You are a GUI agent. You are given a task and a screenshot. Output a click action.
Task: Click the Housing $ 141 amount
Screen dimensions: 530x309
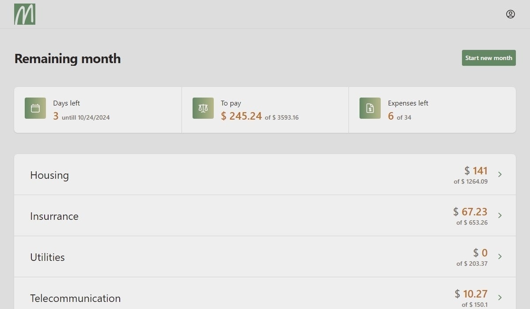click(x=476, y=170)
